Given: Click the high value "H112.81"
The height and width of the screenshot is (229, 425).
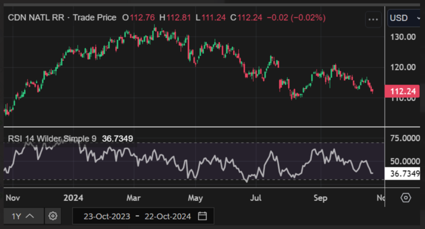Looking at the screenshot, I should click(175, 18).
